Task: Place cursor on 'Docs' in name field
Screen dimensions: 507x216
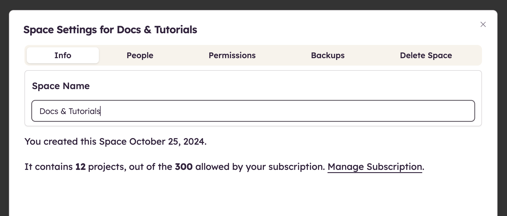Action: point(49,111)
